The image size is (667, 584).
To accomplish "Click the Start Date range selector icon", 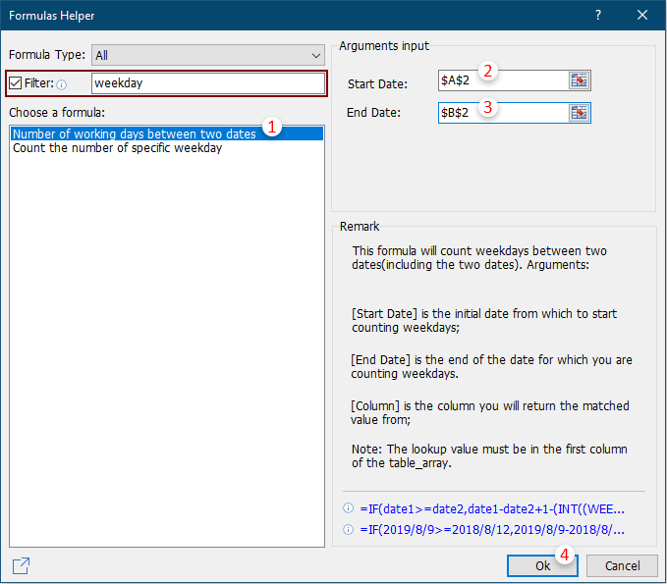I will [579, 80].
